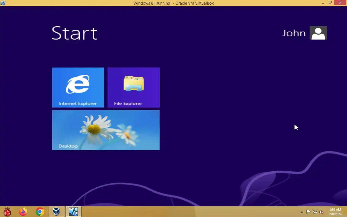Click the VirtualBox window title bar icon

[3, 3]
